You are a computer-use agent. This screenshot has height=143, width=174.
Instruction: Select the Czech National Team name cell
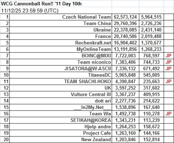click(x=61, y=17)
